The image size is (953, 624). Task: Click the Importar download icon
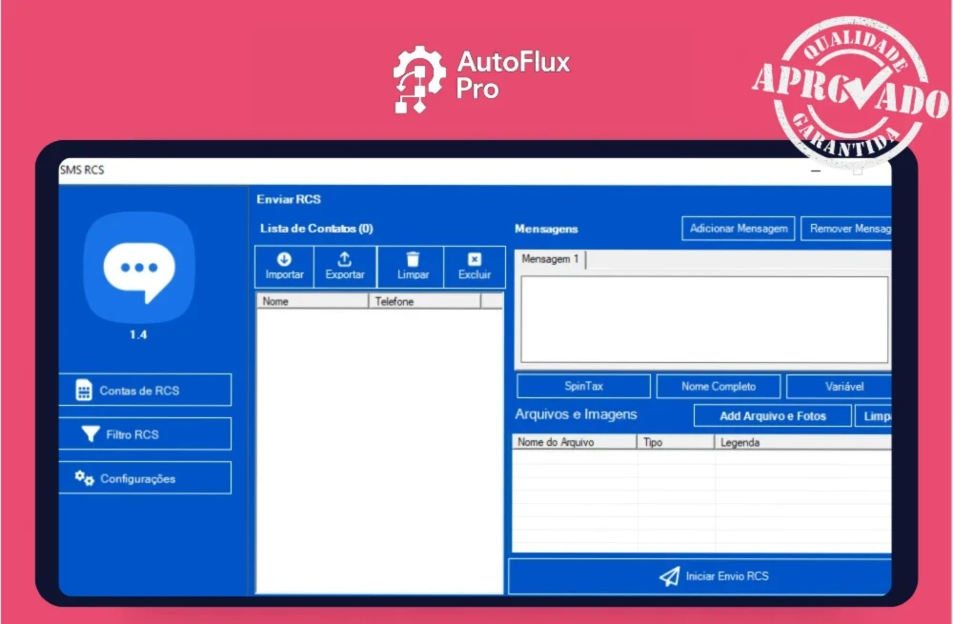[284, 259]
